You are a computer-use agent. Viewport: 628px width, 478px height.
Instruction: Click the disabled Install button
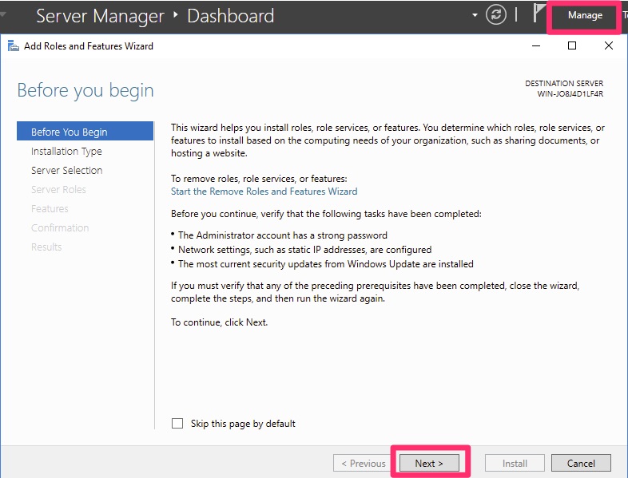(x=515, y=463)
